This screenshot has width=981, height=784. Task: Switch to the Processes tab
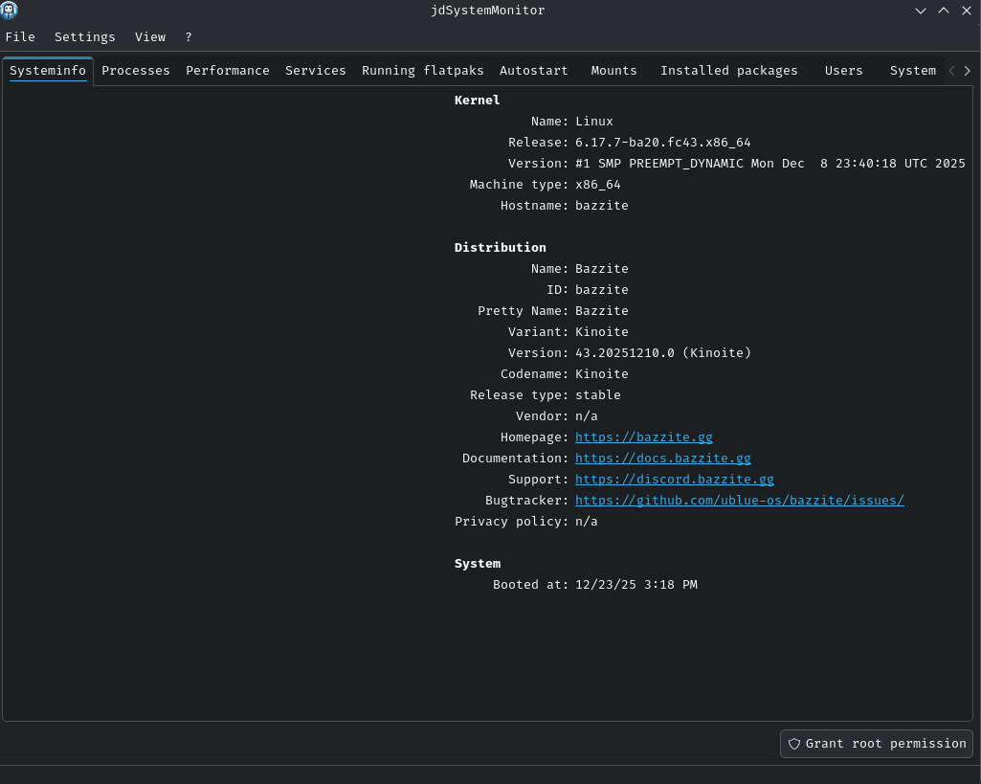[x=135, y=70]
